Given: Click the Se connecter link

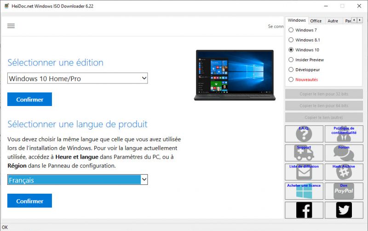Looking at the screenshot, I should (x=276, y=26).
